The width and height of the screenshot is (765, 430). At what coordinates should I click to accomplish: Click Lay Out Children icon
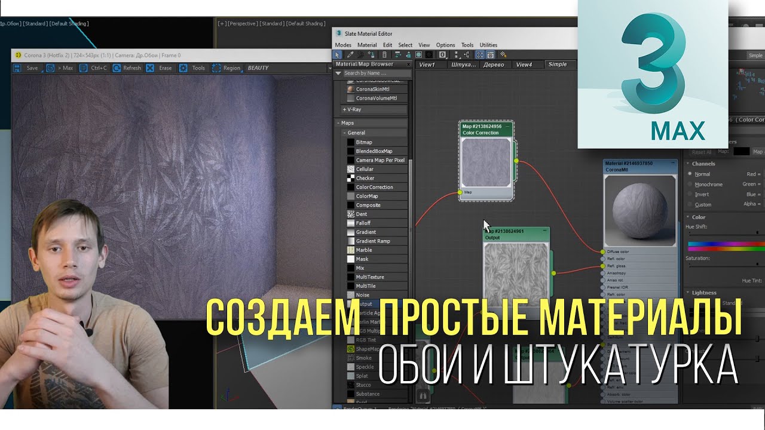coord(466,55)
